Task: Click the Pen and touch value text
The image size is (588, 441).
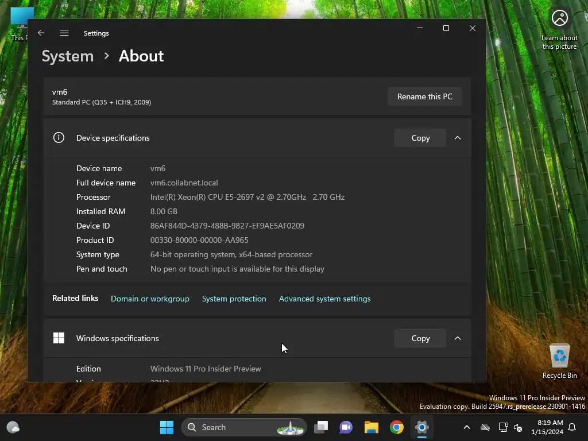Action: tap(237, 269)
